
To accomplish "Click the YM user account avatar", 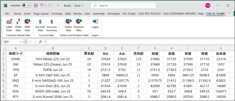I will (208, 5).
